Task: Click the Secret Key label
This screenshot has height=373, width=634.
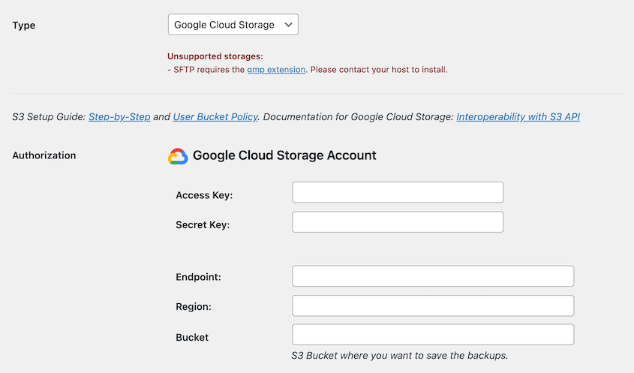Action: pyautogui.click(x=203, y=225)
